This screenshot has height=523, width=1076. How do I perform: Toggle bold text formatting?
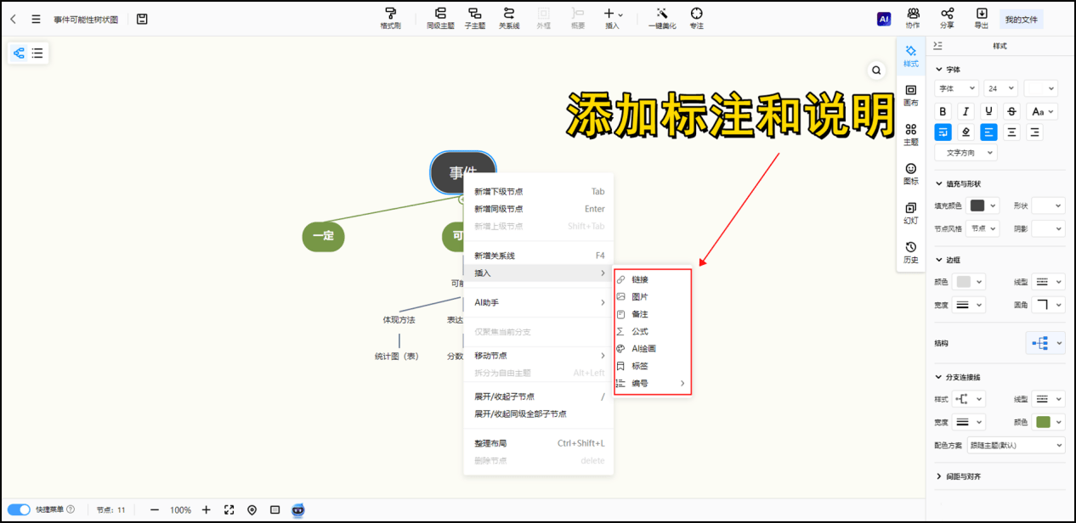click(x=943, y=111)
